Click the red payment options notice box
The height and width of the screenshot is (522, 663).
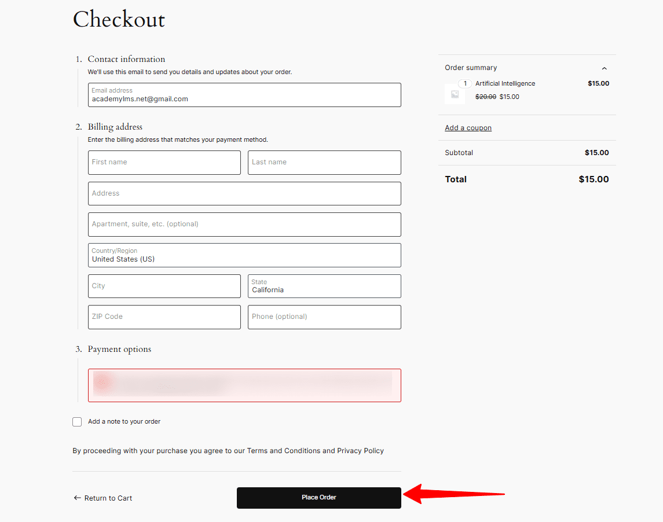pyautogui.click(x=244, y=385)
